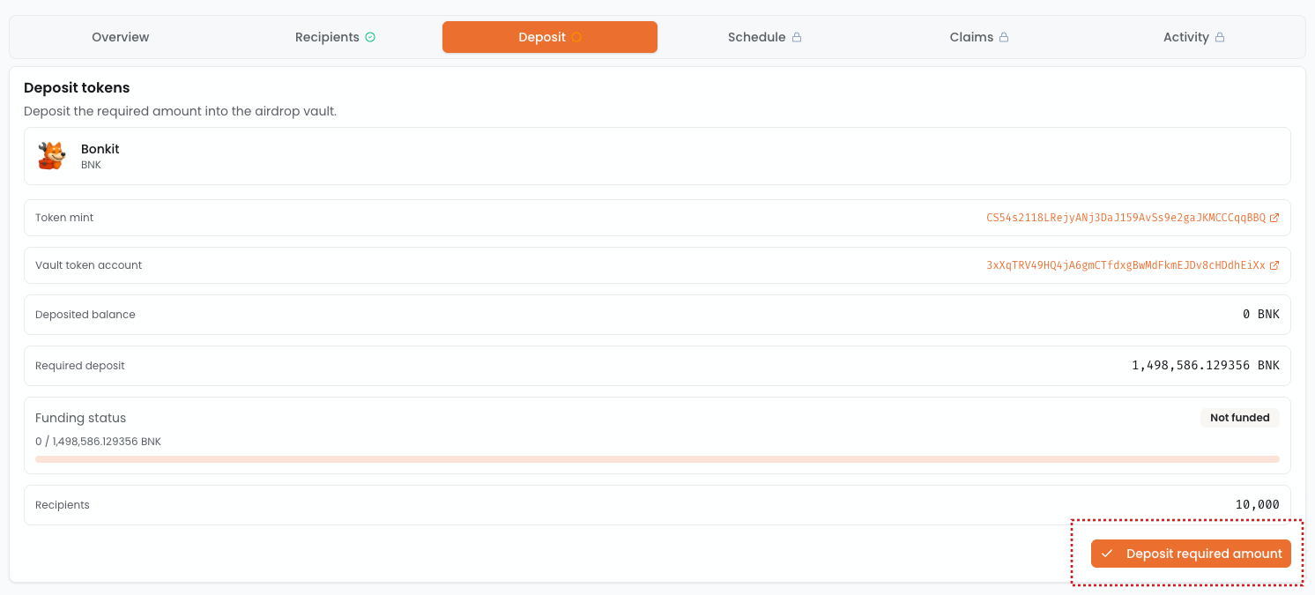This screenshot has height=595, width=1315.
Task: Click the Required deposit amount value
Action: click(1205, 365)
